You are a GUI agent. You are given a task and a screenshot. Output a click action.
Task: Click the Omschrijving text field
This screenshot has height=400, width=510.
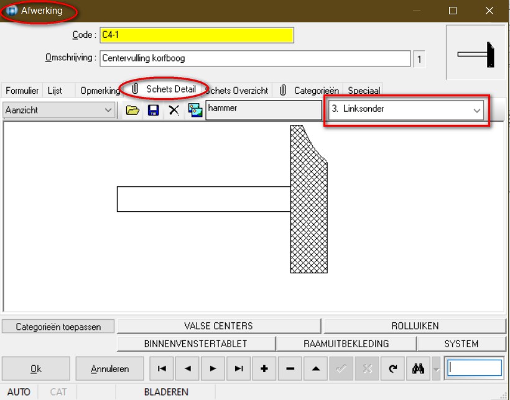point(255,58)
